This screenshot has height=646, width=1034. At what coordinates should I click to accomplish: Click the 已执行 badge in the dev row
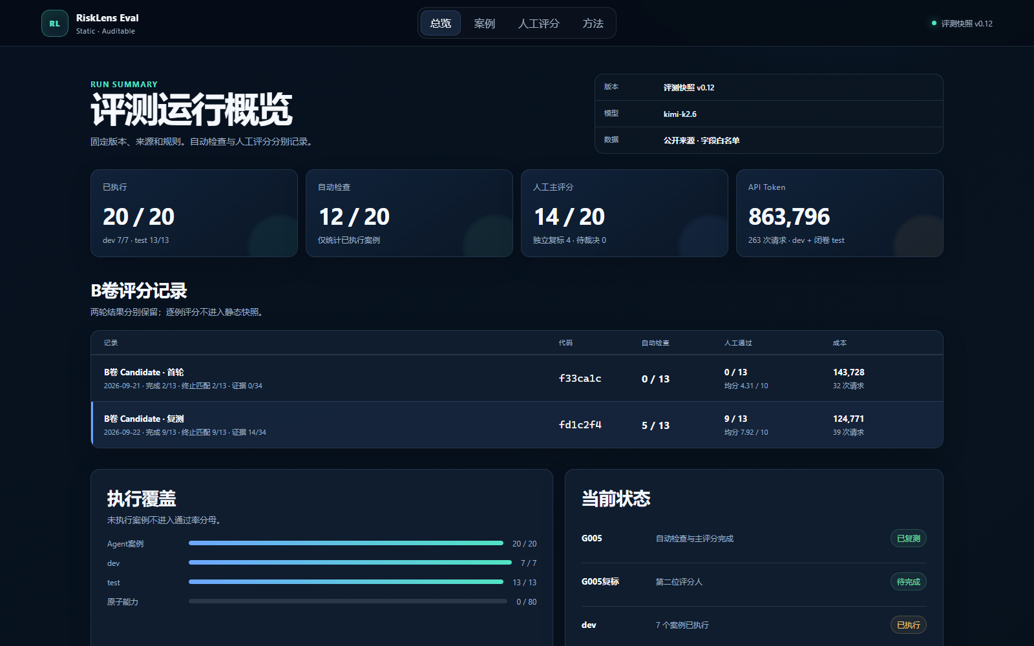[909, 625]
